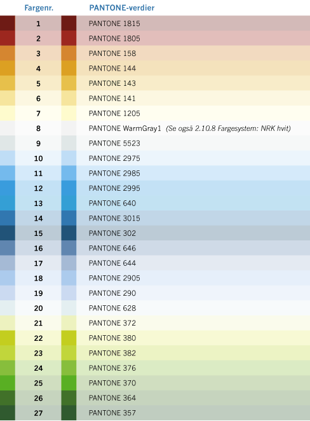The image size is (310, 421).
Task: Select the text PANTONE 372
Action: [112, 323]
